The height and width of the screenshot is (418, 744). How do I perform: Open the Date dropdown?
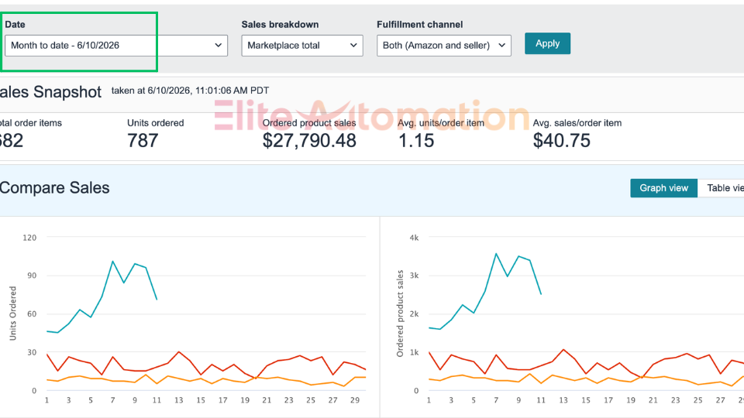tap(116, 46)
